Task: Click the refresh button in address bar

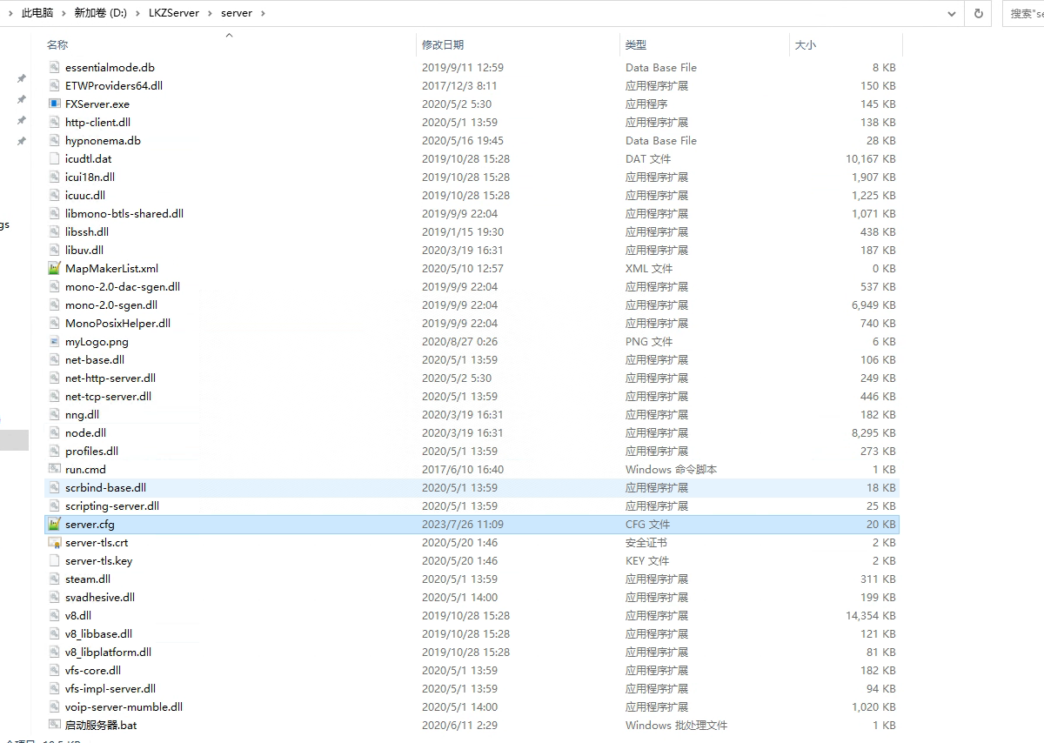Action: point(979,13)
